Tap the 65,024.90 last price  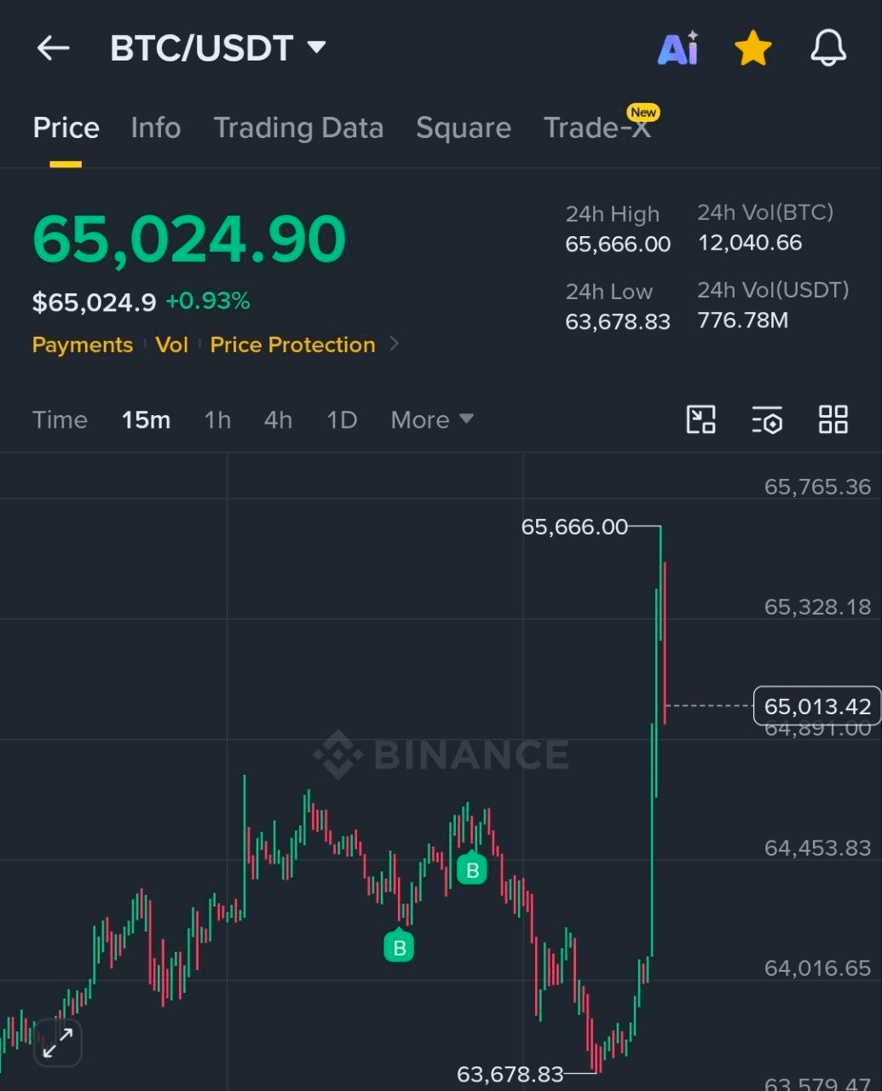pos(189,239)
